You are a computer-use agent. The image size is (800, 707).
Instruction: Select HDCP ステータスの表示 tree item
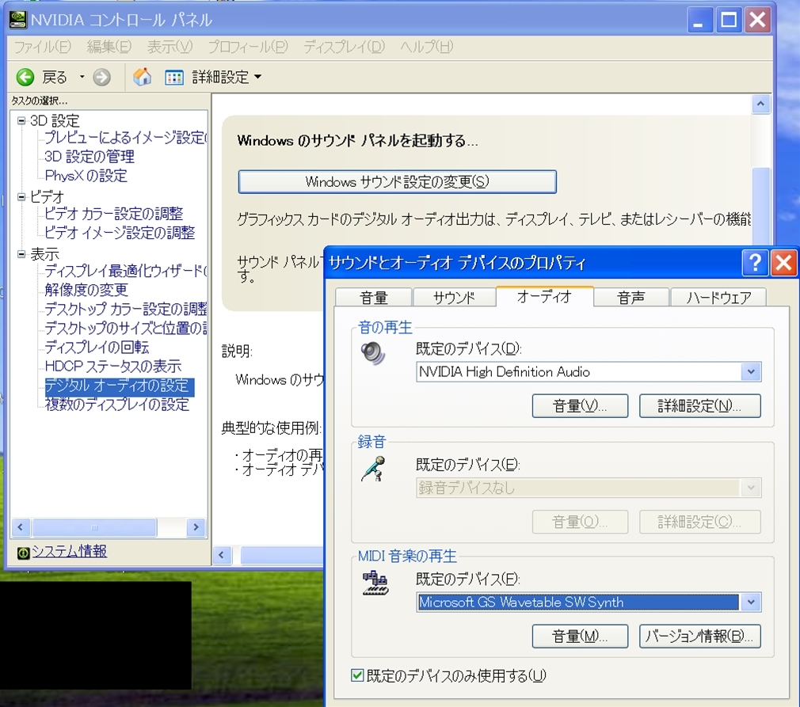[x=112, y=367]
